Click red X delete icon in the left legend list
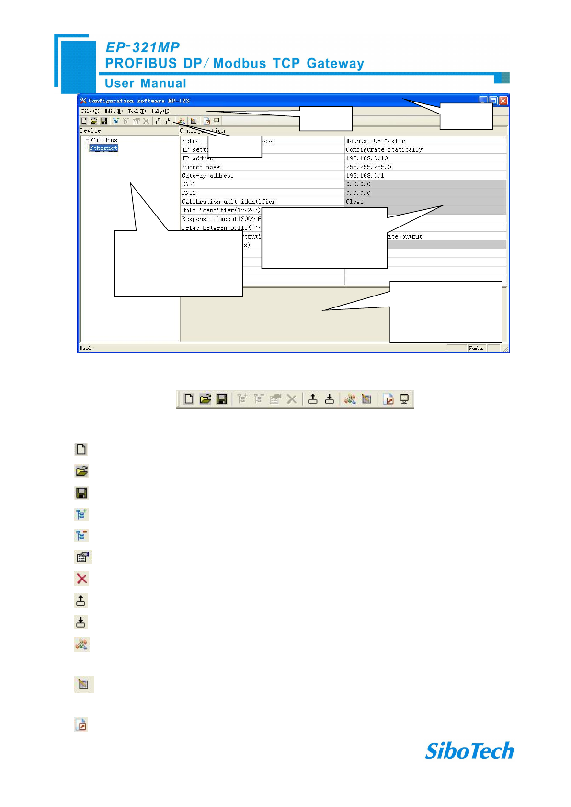This screenshot has height=807, width=571. 82,579
